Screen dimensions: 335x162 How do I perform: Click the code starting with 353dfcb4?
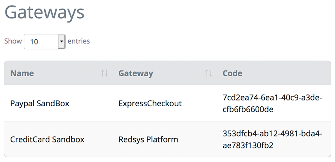(272, 140)
